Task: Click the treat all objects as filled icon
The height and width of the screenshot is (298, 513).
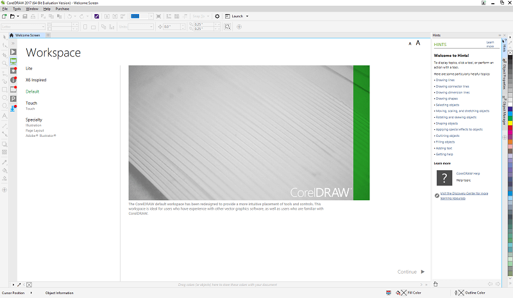Action: click(x=228, y=27)
